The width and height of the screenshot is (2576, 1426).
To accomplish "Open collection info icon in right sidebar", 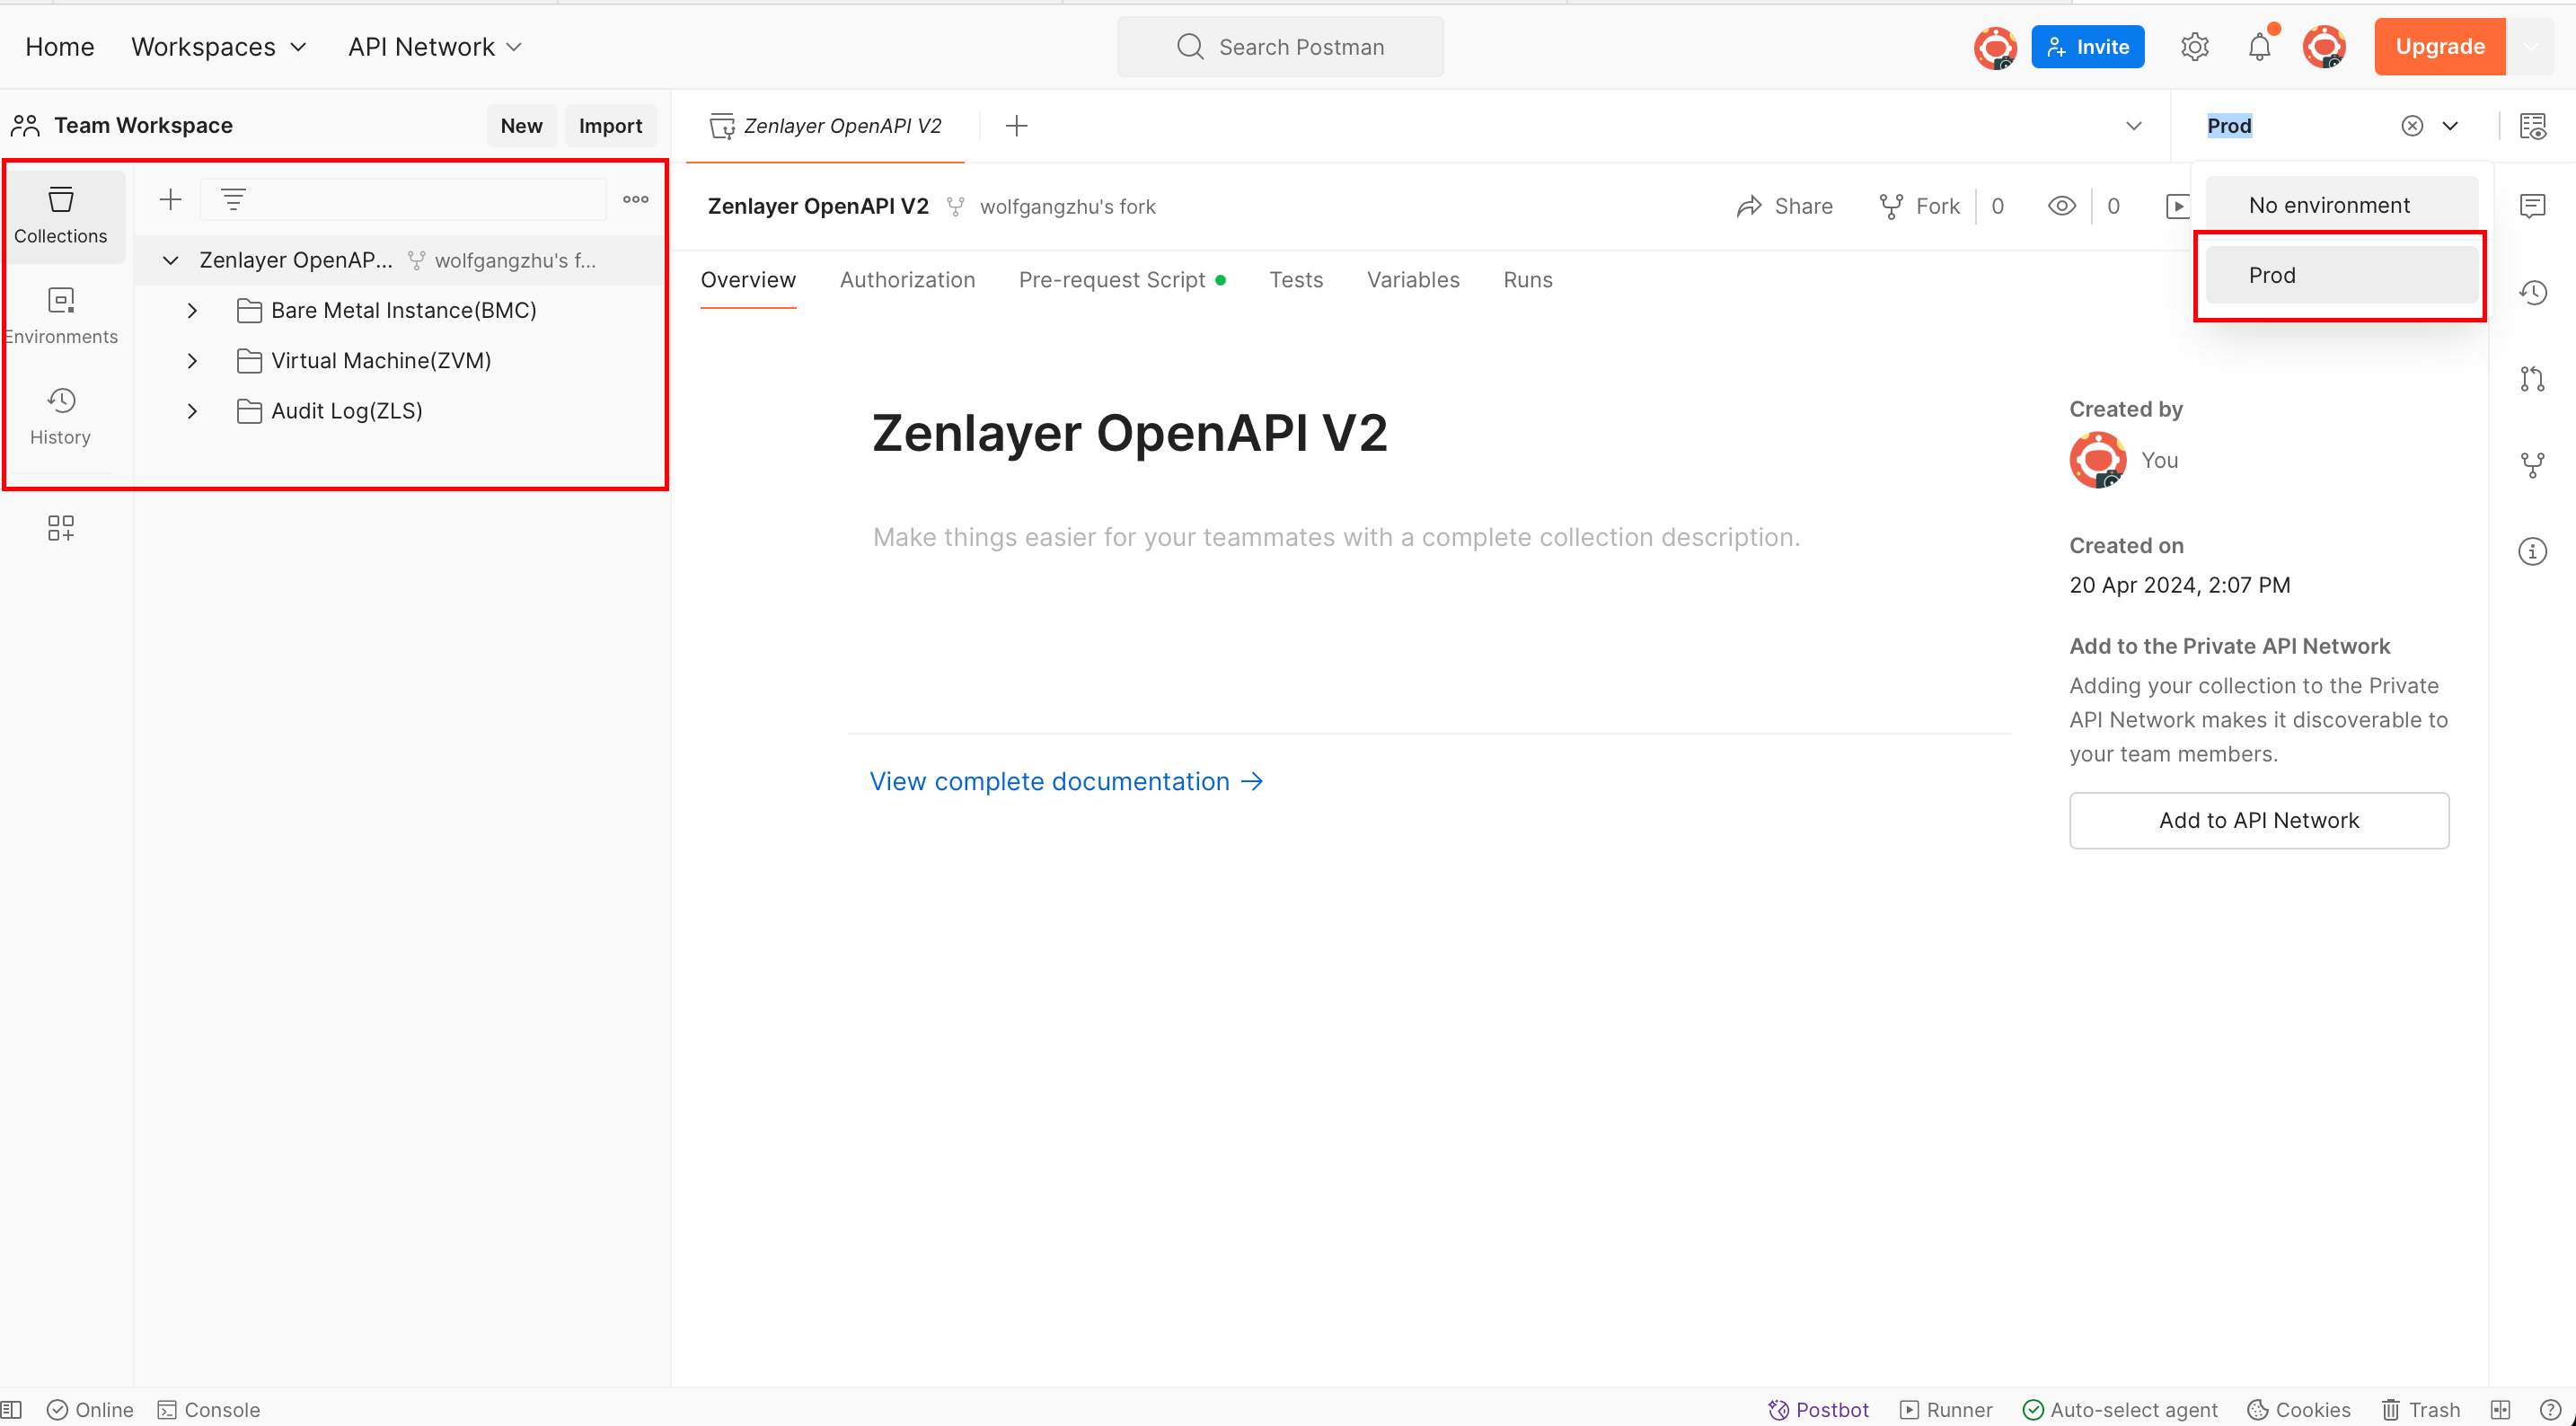I will point(2532,551).
